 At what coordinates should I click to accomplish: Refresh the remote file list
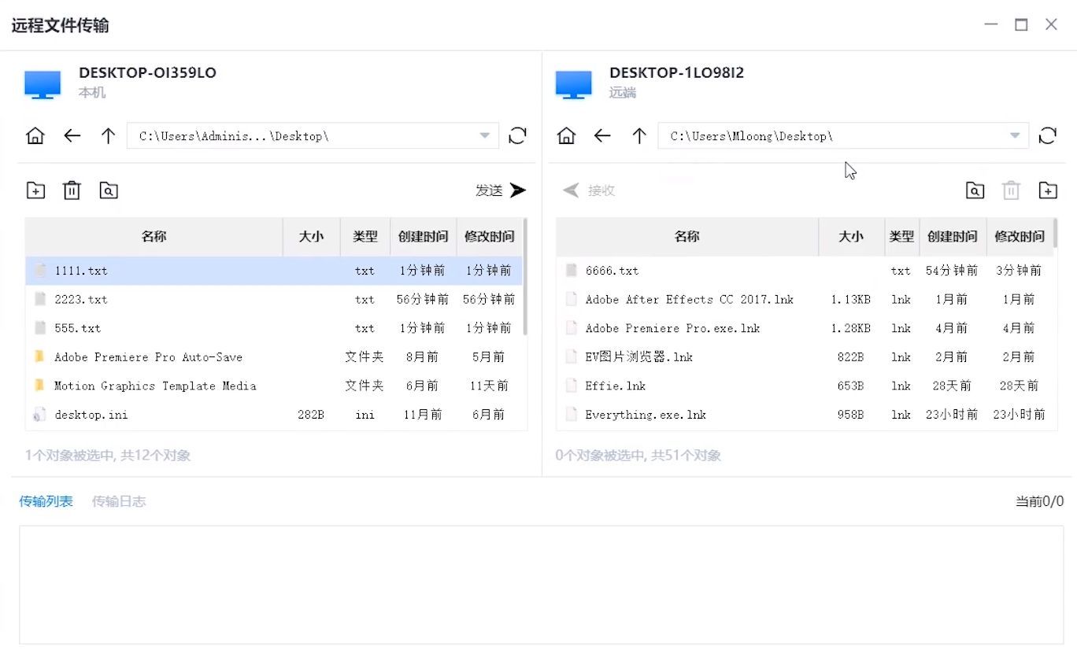(1048, 136)
